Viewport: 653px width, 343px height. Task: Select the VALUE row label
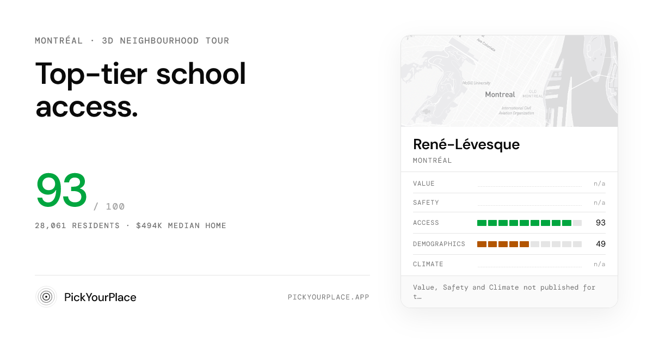424,183
